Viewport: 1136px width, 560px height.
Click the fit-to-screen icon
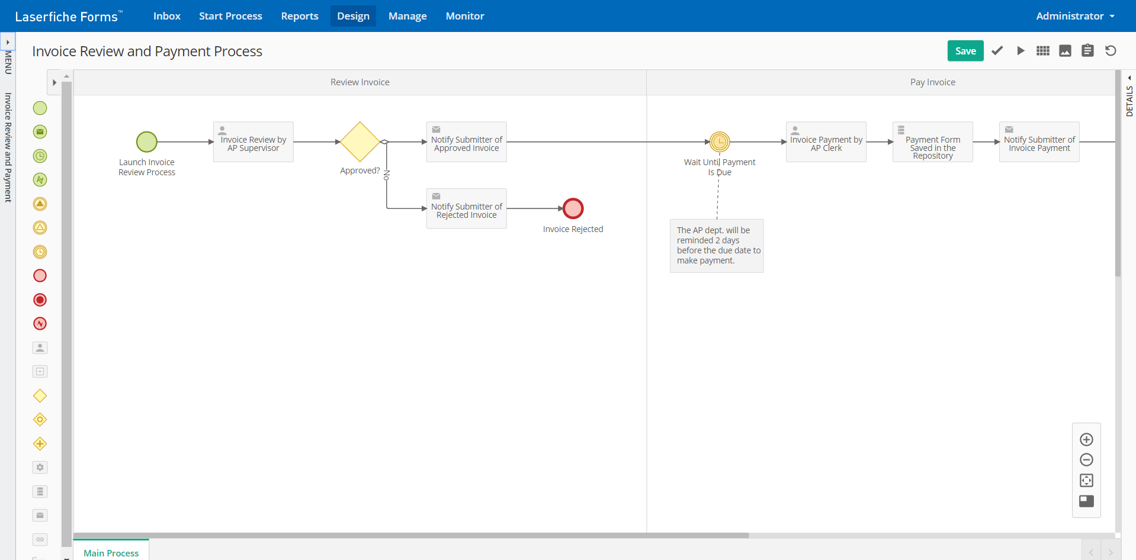point(1086,481)
